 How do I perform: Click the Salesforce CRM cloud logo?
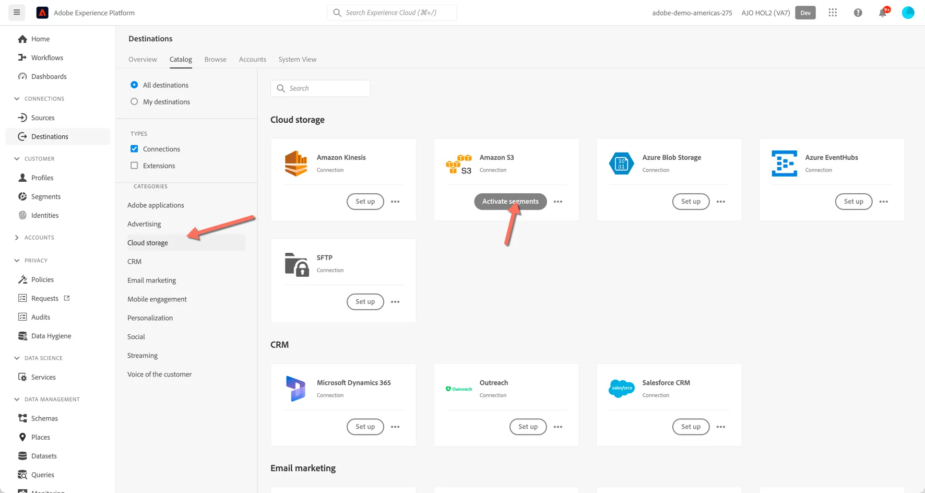pyautogui.click(x=621, y=389)
